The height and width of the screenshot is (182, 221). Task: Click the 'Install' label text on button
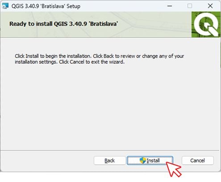click(x=153, y=161)
